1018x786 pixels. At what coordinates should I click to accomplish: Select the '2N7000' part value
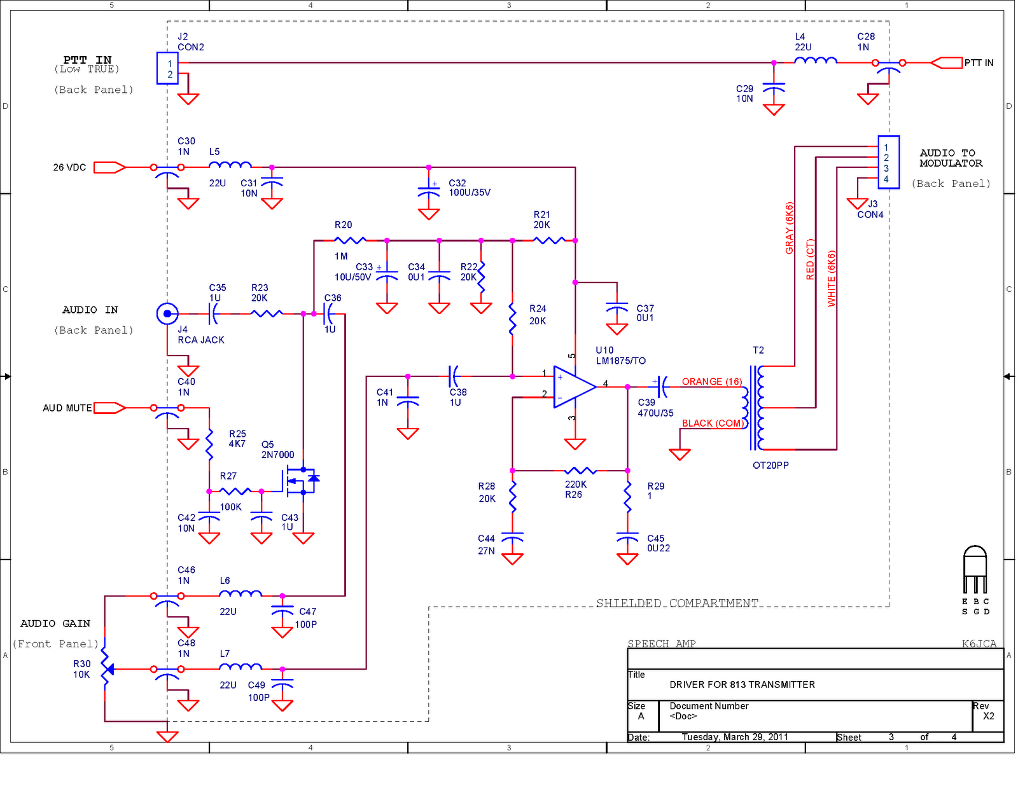[277, 455]
